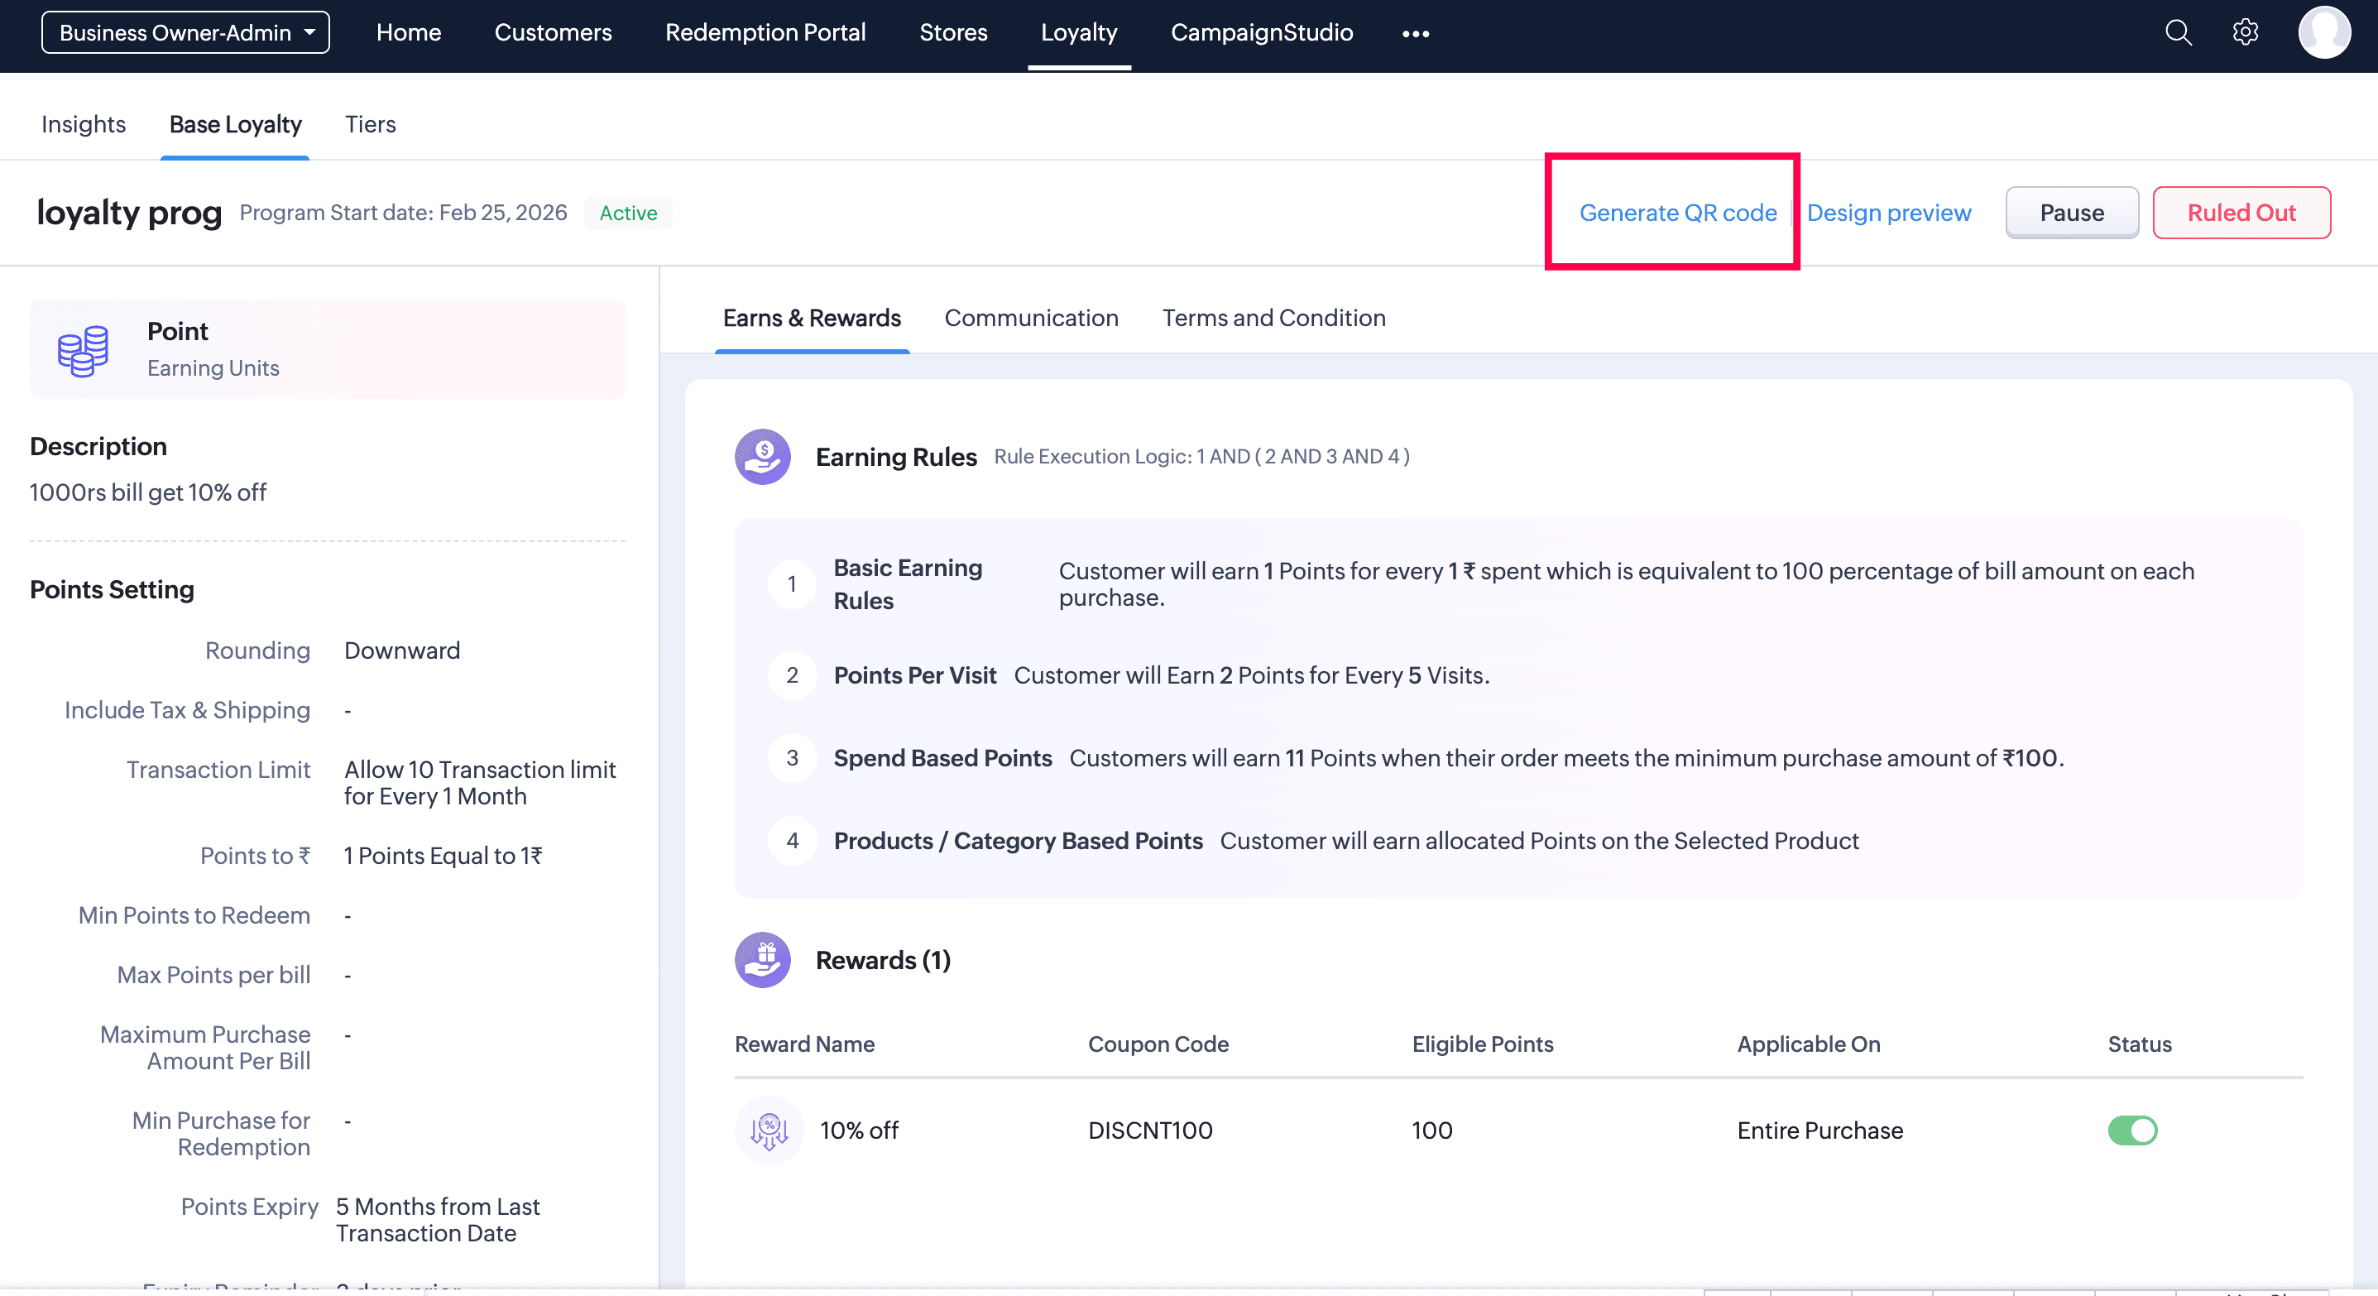Switch to the Tiers tab

point(370,123)
